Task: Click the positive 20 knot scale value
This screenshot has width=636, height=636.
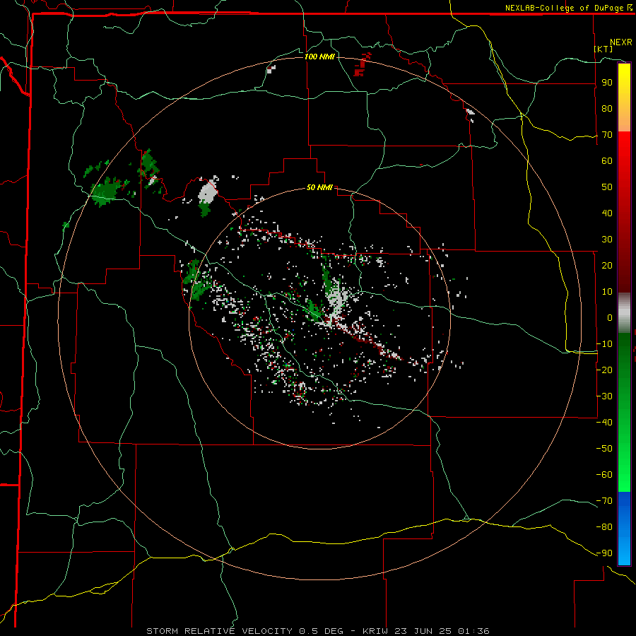Action: (x=607, y=265)
